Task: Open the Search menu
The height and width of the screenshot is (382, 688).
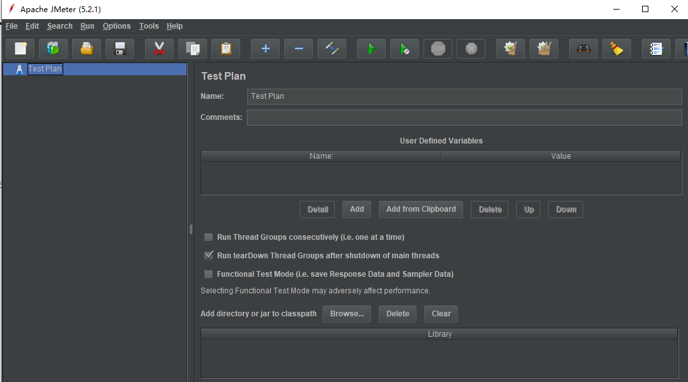Action: [59, 26]
